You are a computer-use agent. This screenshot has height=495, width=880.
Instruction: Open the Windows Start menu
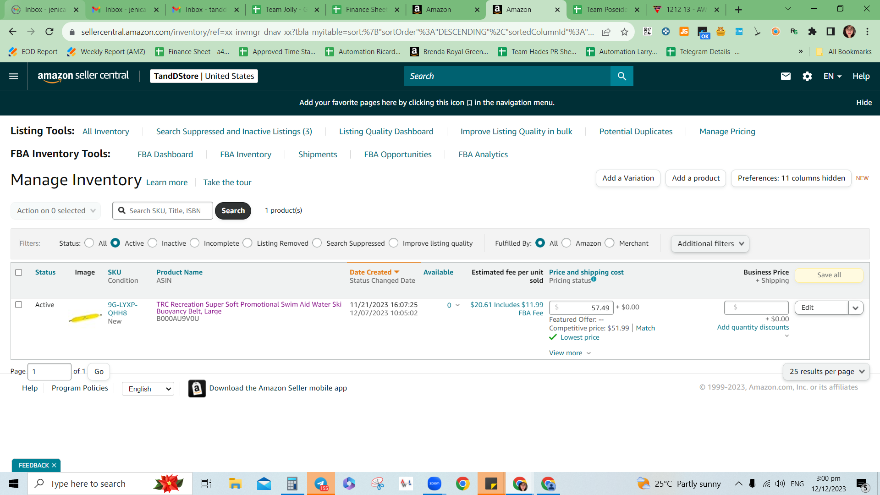[x=14, y=484]
